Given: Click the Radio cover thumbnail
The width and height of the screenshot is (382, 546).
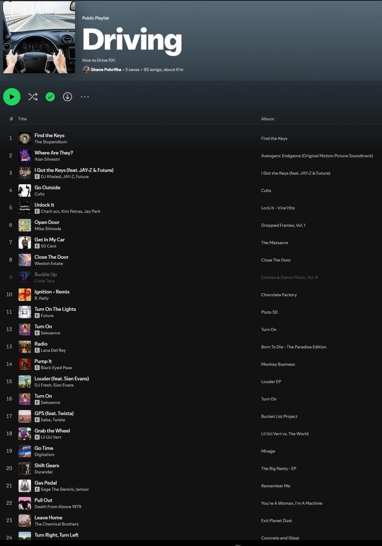Looking at the screenshot, I should click(25, 347).
